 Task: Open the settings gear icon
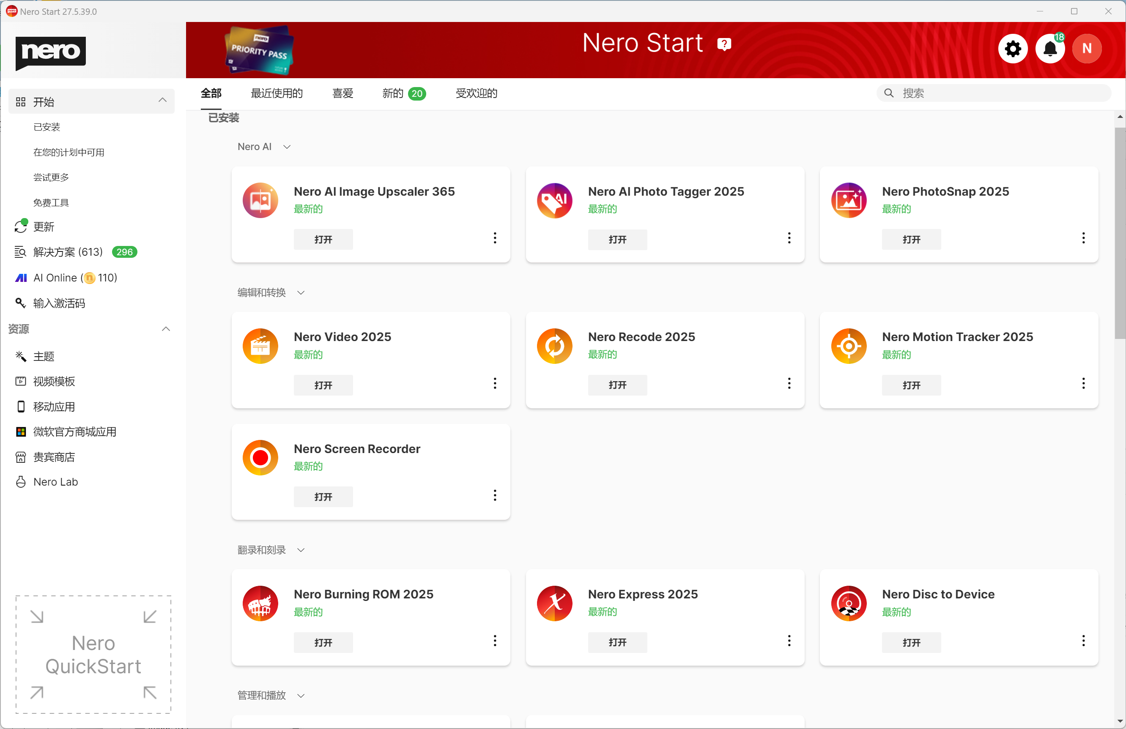tap(1012, 49)
